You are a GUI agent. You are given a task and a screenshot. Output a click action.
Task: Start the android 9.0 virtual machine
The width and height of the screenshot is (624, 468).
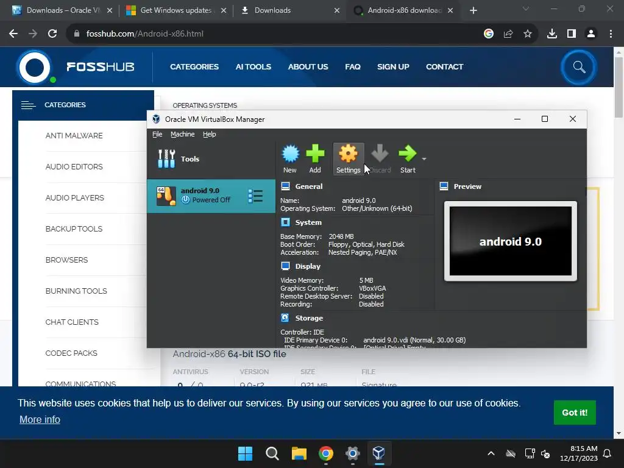[x=408, y=158]
